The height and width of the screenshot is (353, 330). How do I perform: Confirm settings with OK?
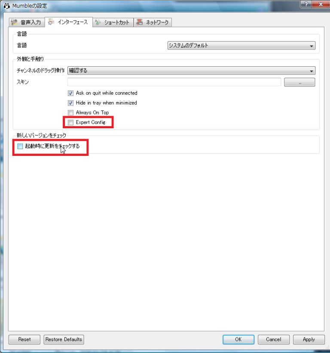pos(238,340)
